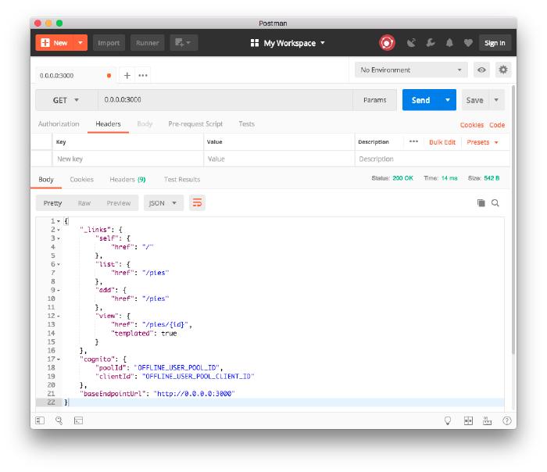Viewport: 547px width, 472px height.
Task: Toggle environment quick look eye icon
Action: pyautogui.click(x=481, y=70)
